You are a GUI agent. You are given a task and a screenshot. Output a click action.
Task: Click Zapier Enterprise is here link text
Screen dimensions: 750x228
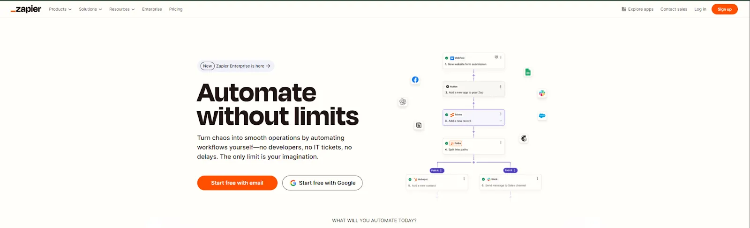[x=240, y=66]
